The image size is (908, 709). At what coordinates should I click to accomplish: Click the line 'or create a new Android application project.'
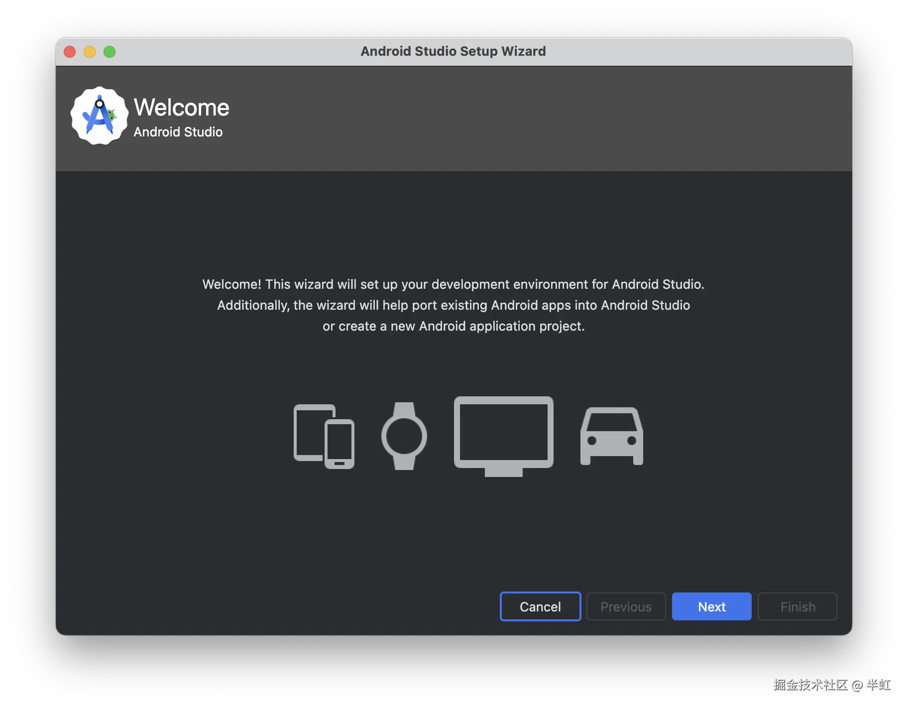pyautogui.click(x=454, y=326)
